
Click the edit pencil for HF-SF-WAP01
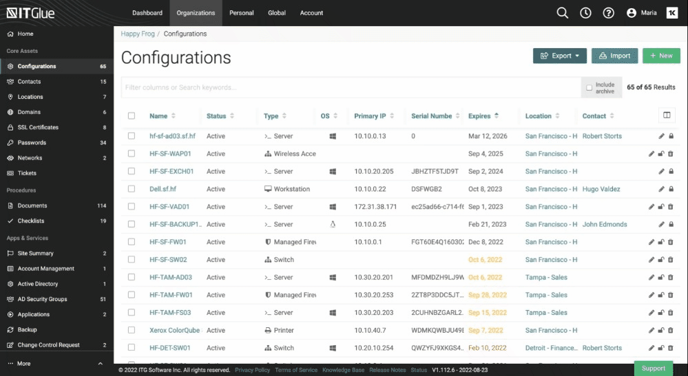651,154
